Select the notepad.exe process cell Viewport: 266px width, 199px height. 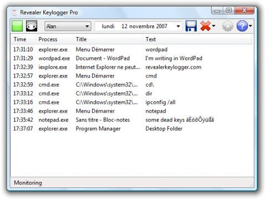tap(53, 120)
